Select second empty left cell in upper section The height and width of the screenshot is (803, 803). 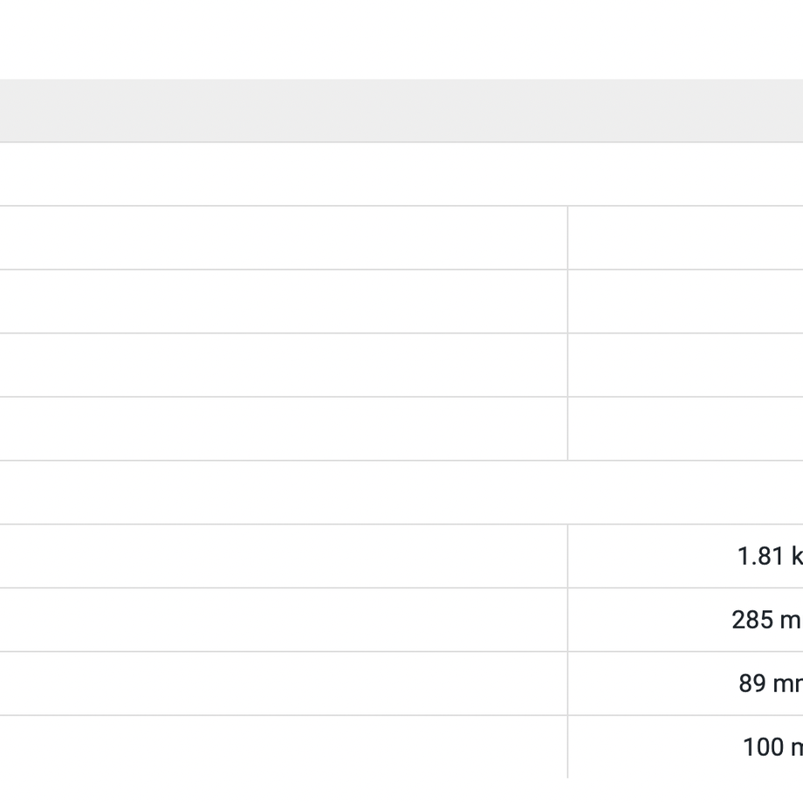284,301
